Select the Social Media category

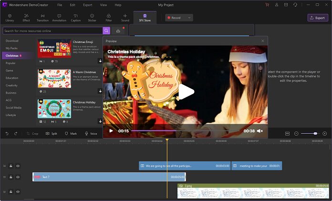coord(13,107)
